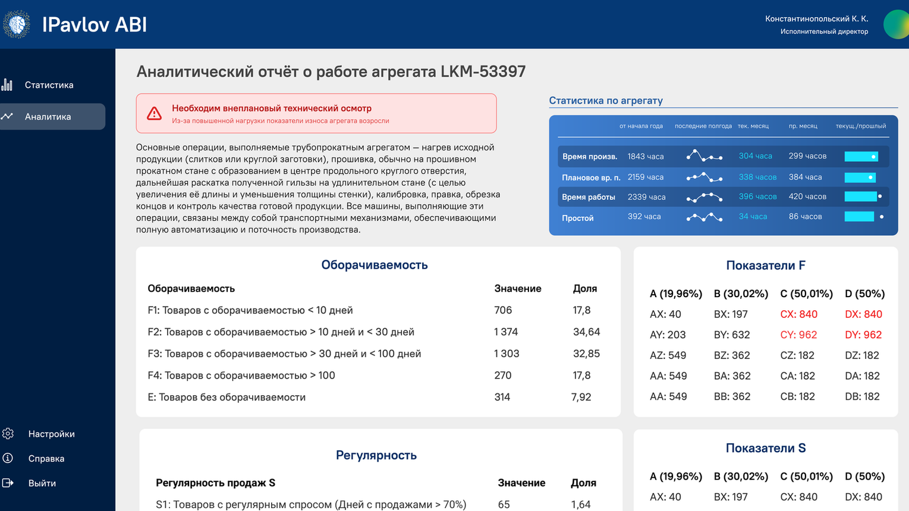
Task: Click the Выйти logout icon
Action: click(8, 483)
